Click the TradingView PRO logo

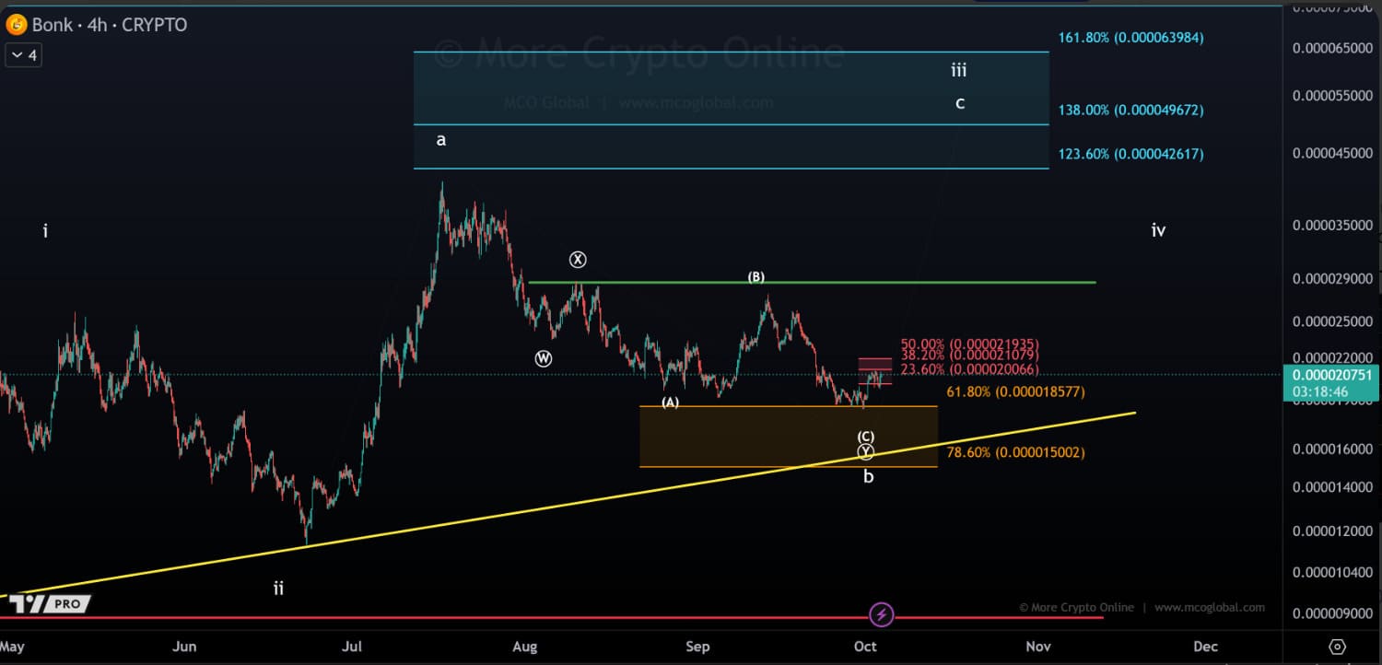[x=51, y=604]
